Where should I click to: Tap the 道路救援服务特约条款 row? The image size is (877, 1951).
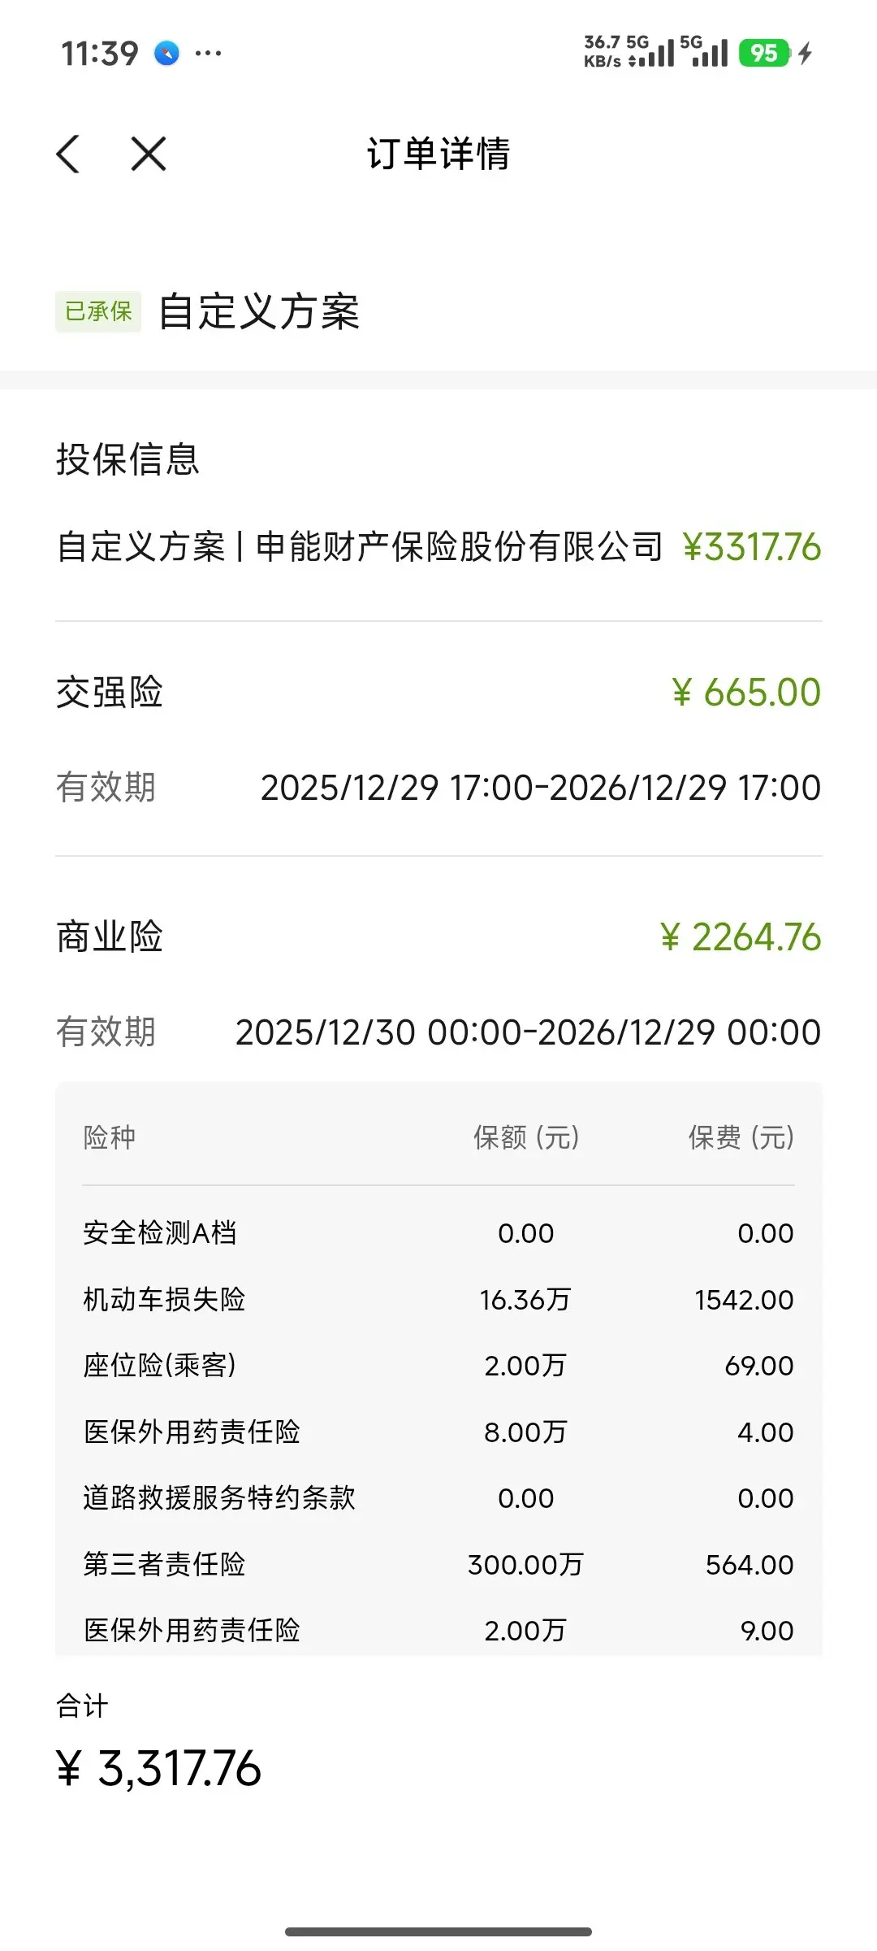click(438, 1497)
